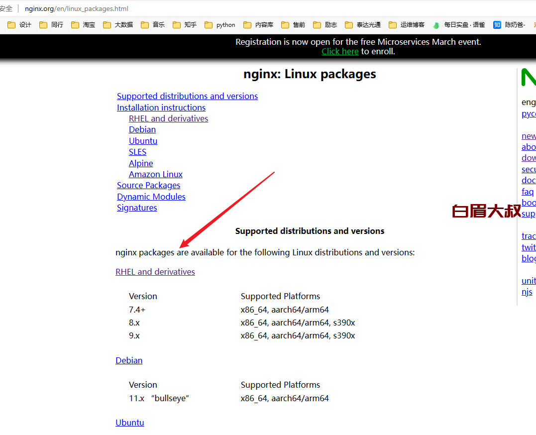Select the '9.x' version cell
Image resolution: width=536 pixels, height=435 pixels.
tap(134, 336)
